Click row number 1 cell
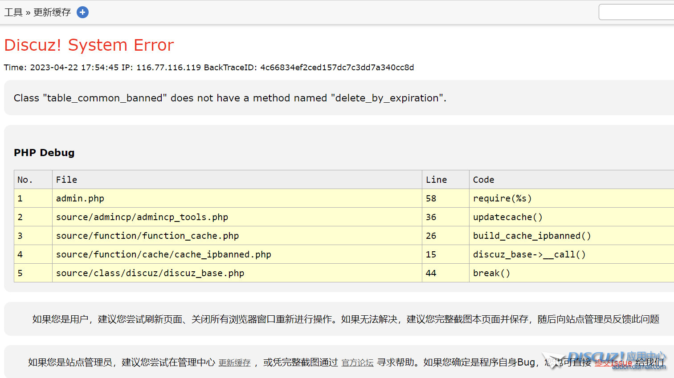The height and width of the screenshot is (378, 674). pyautogui.click(x=33, y=198)
